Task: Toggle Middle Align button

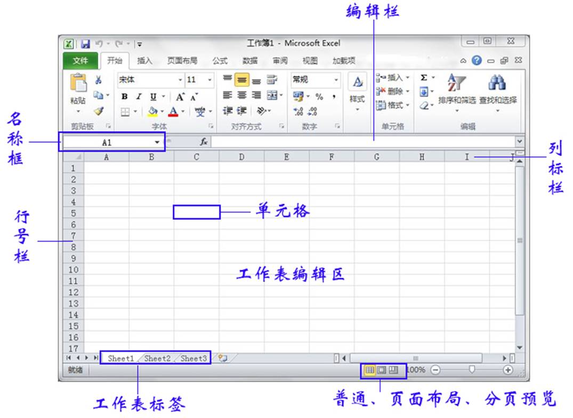Action: click(x=242, y=79)
